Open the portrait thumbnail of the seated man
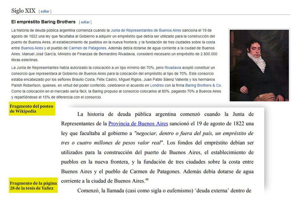Viewport: 298px width, 199px height. pos(259,65)
